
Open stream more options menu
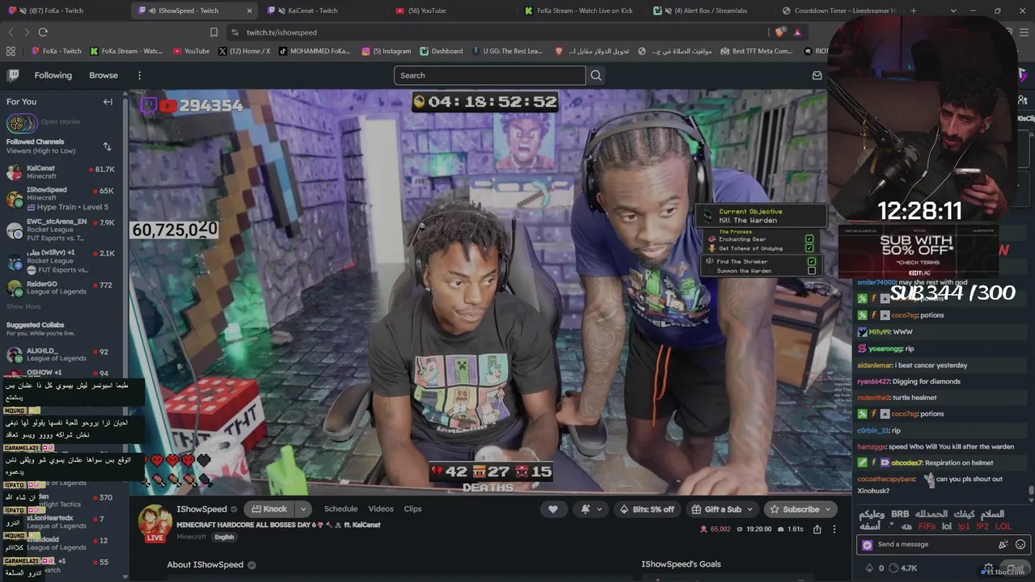click(834, 529)
